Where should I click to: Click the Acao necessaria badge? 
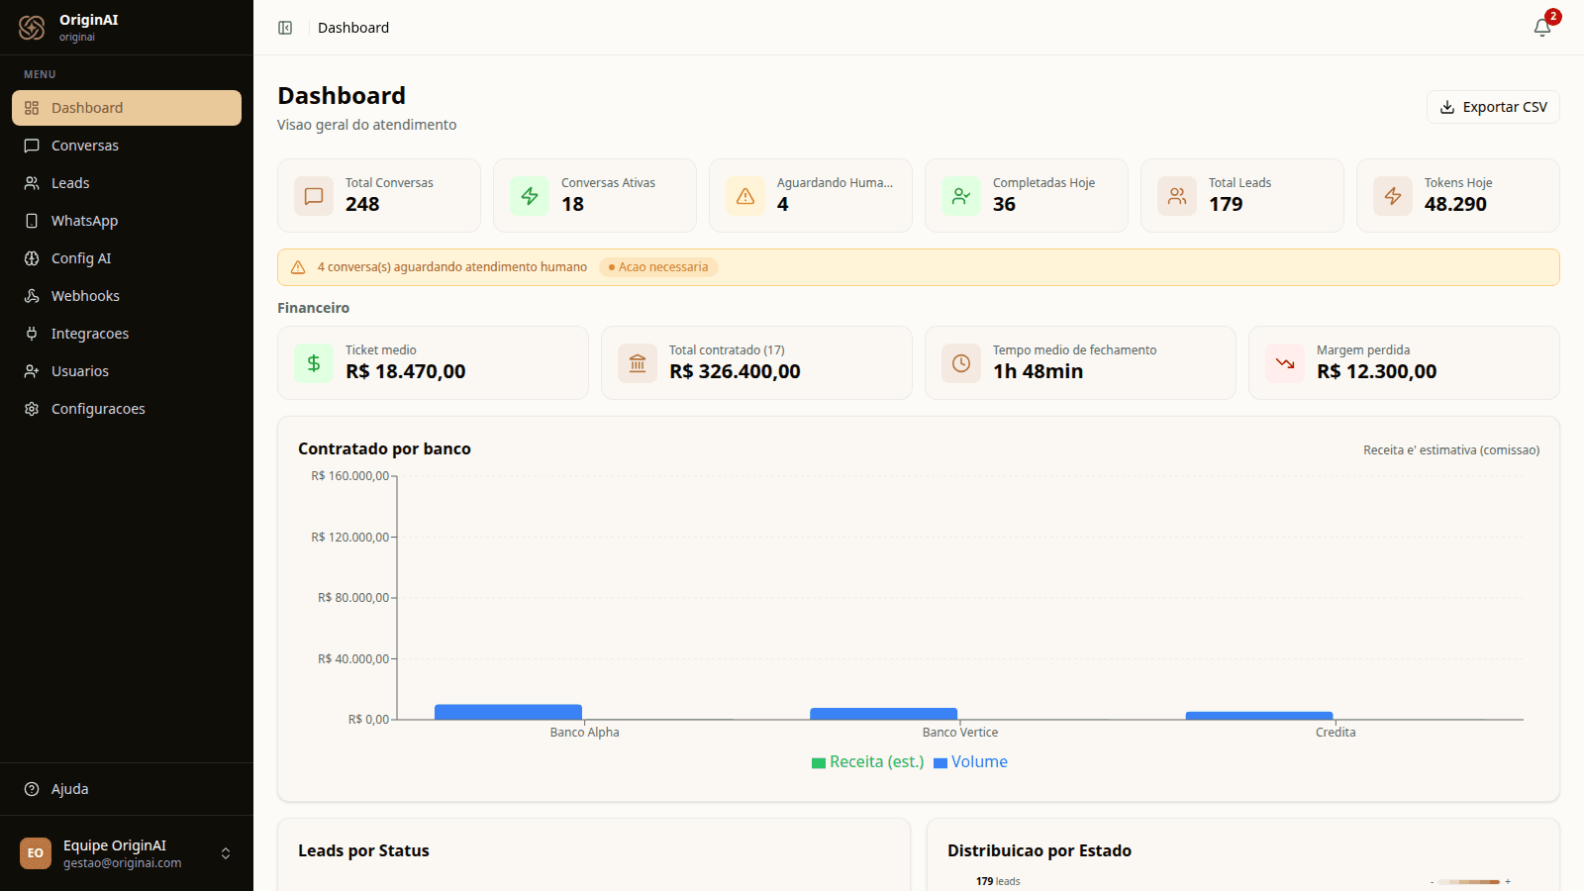click(658, 267)
